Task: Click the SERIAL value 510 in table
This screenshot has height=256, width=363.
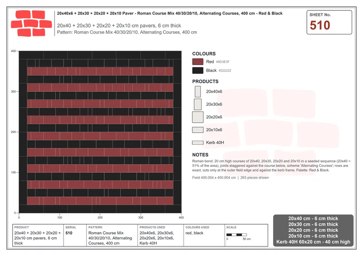Action: 69,233
